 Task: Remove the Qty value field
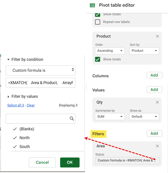[157, 102]
